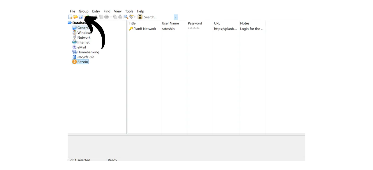This screenshot has height=170, width=373.
Task: Expand the Open URL dropdown arrow
Action: pyautogui.click(x=111, y=17)
